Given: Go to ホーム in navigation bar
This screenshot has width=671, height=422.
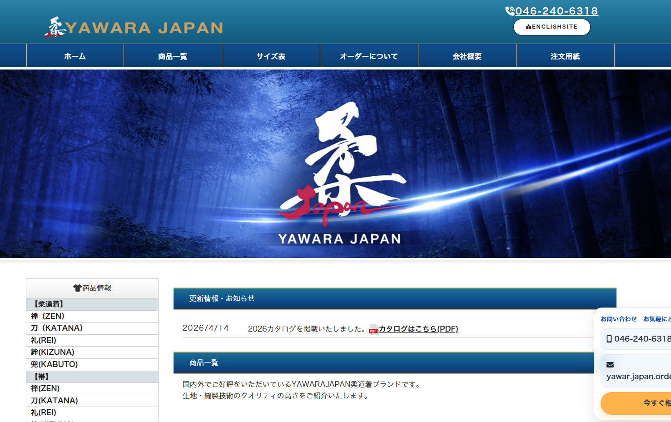Looking at the screenshot, I should coord(75,56).
